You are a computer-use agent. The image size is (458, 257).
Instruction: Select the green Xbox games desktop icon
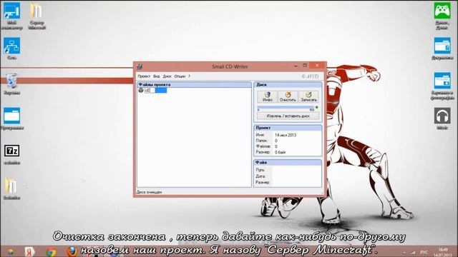(442, 16)
